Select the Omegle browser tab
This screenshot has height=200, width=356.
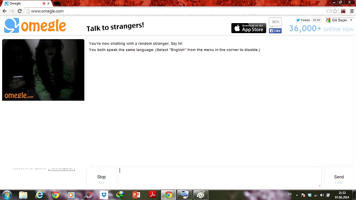point(27,4)
